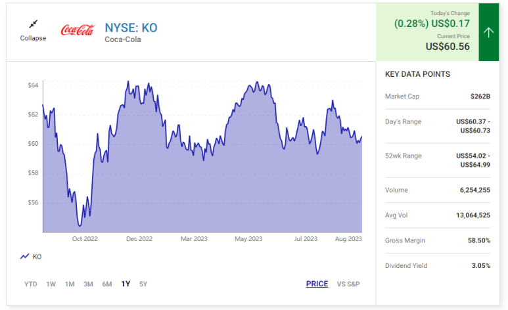Select the 1Y time range
Image resolution: width=508 pixels, height=310 pixels.
coord(126,284)
